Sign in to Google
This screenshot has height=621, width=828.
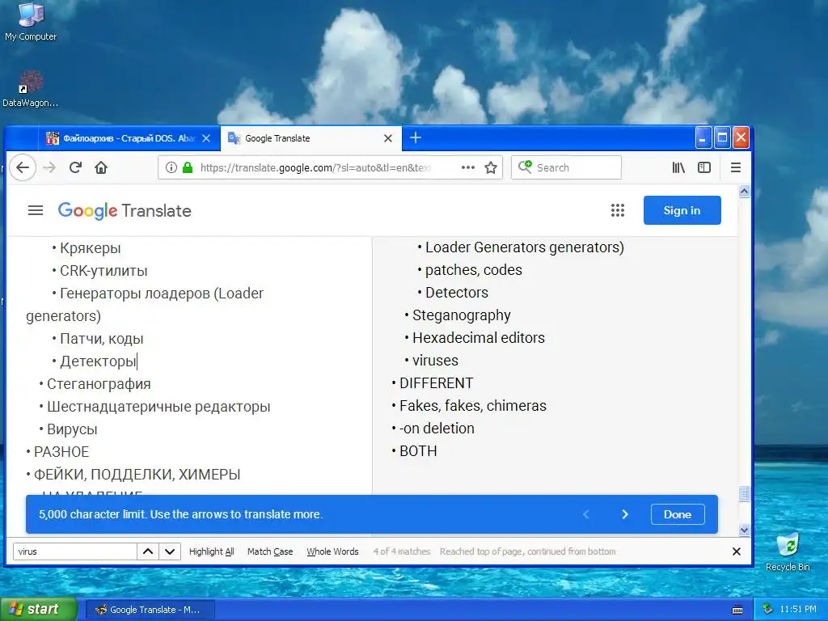point(682,210)
